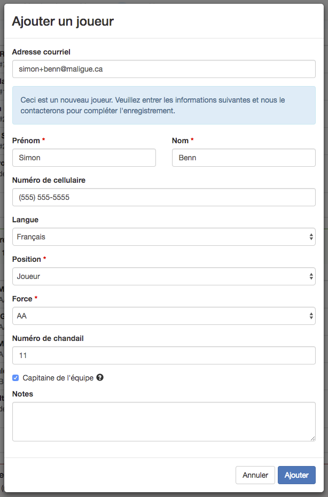Cancel with the Annuler button
Image resolution: width=328 pixels, height=497 pixels.
pos(255,475)
